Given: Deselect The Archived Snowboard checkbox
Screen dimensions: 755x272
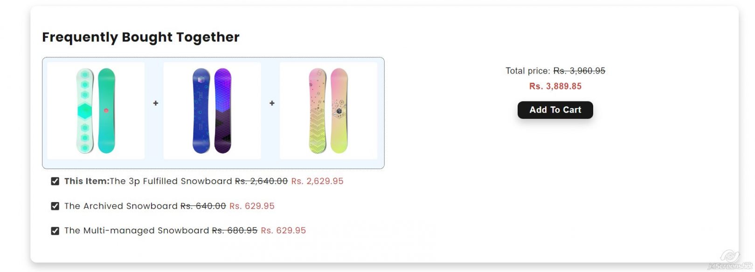Looking at the screenshot, I should [x=55, y=205].
